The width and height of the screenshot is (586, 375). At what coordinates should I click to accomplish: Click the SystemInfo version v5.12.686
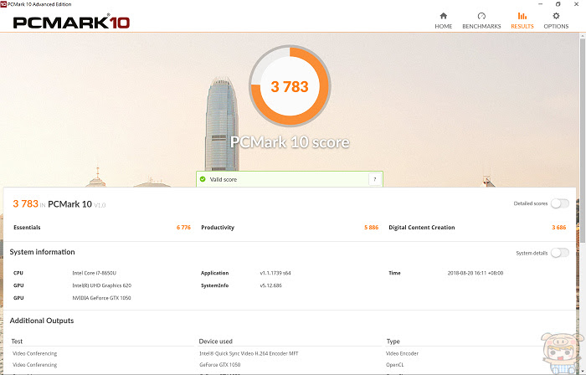click(270, 285)
